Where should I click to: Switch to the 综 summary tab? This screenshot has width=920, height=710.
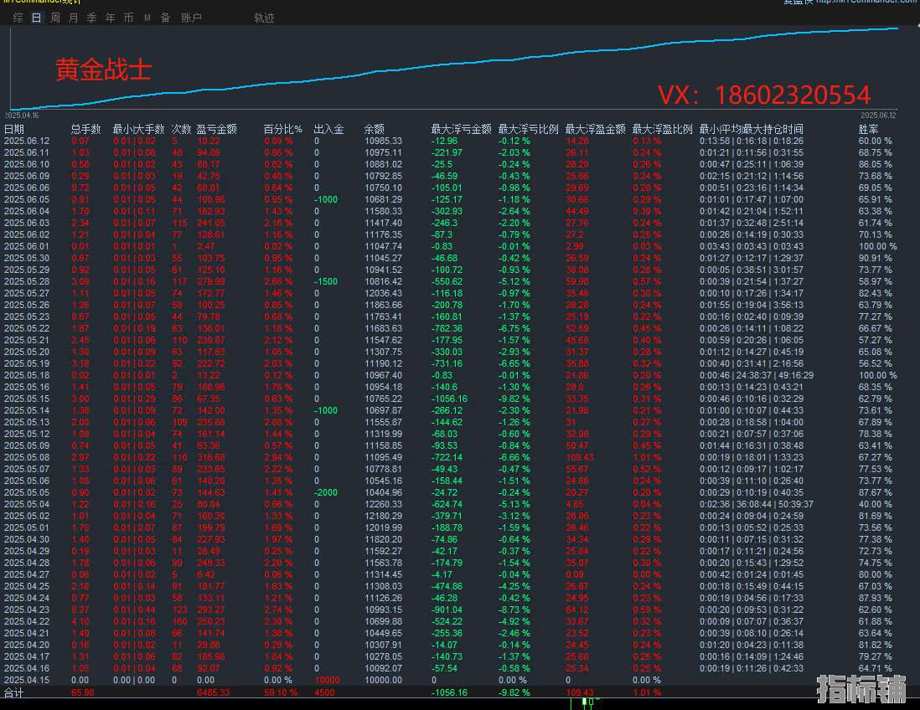18,18
